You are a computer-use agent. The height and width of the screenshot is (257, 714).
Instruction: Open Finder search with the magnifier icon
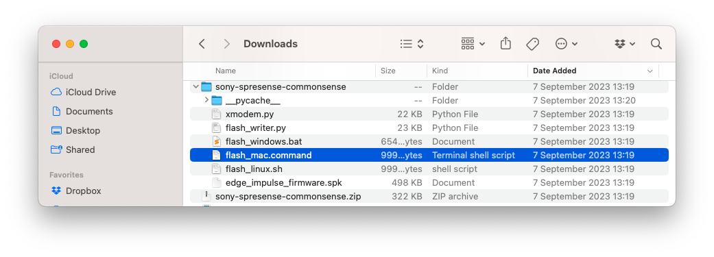[656, 44]
